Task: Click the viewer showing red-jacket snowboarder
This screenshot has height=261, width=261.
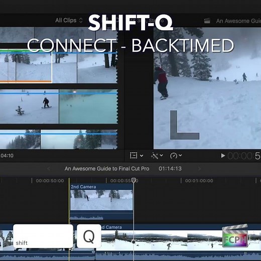Action: coord(207,88)
